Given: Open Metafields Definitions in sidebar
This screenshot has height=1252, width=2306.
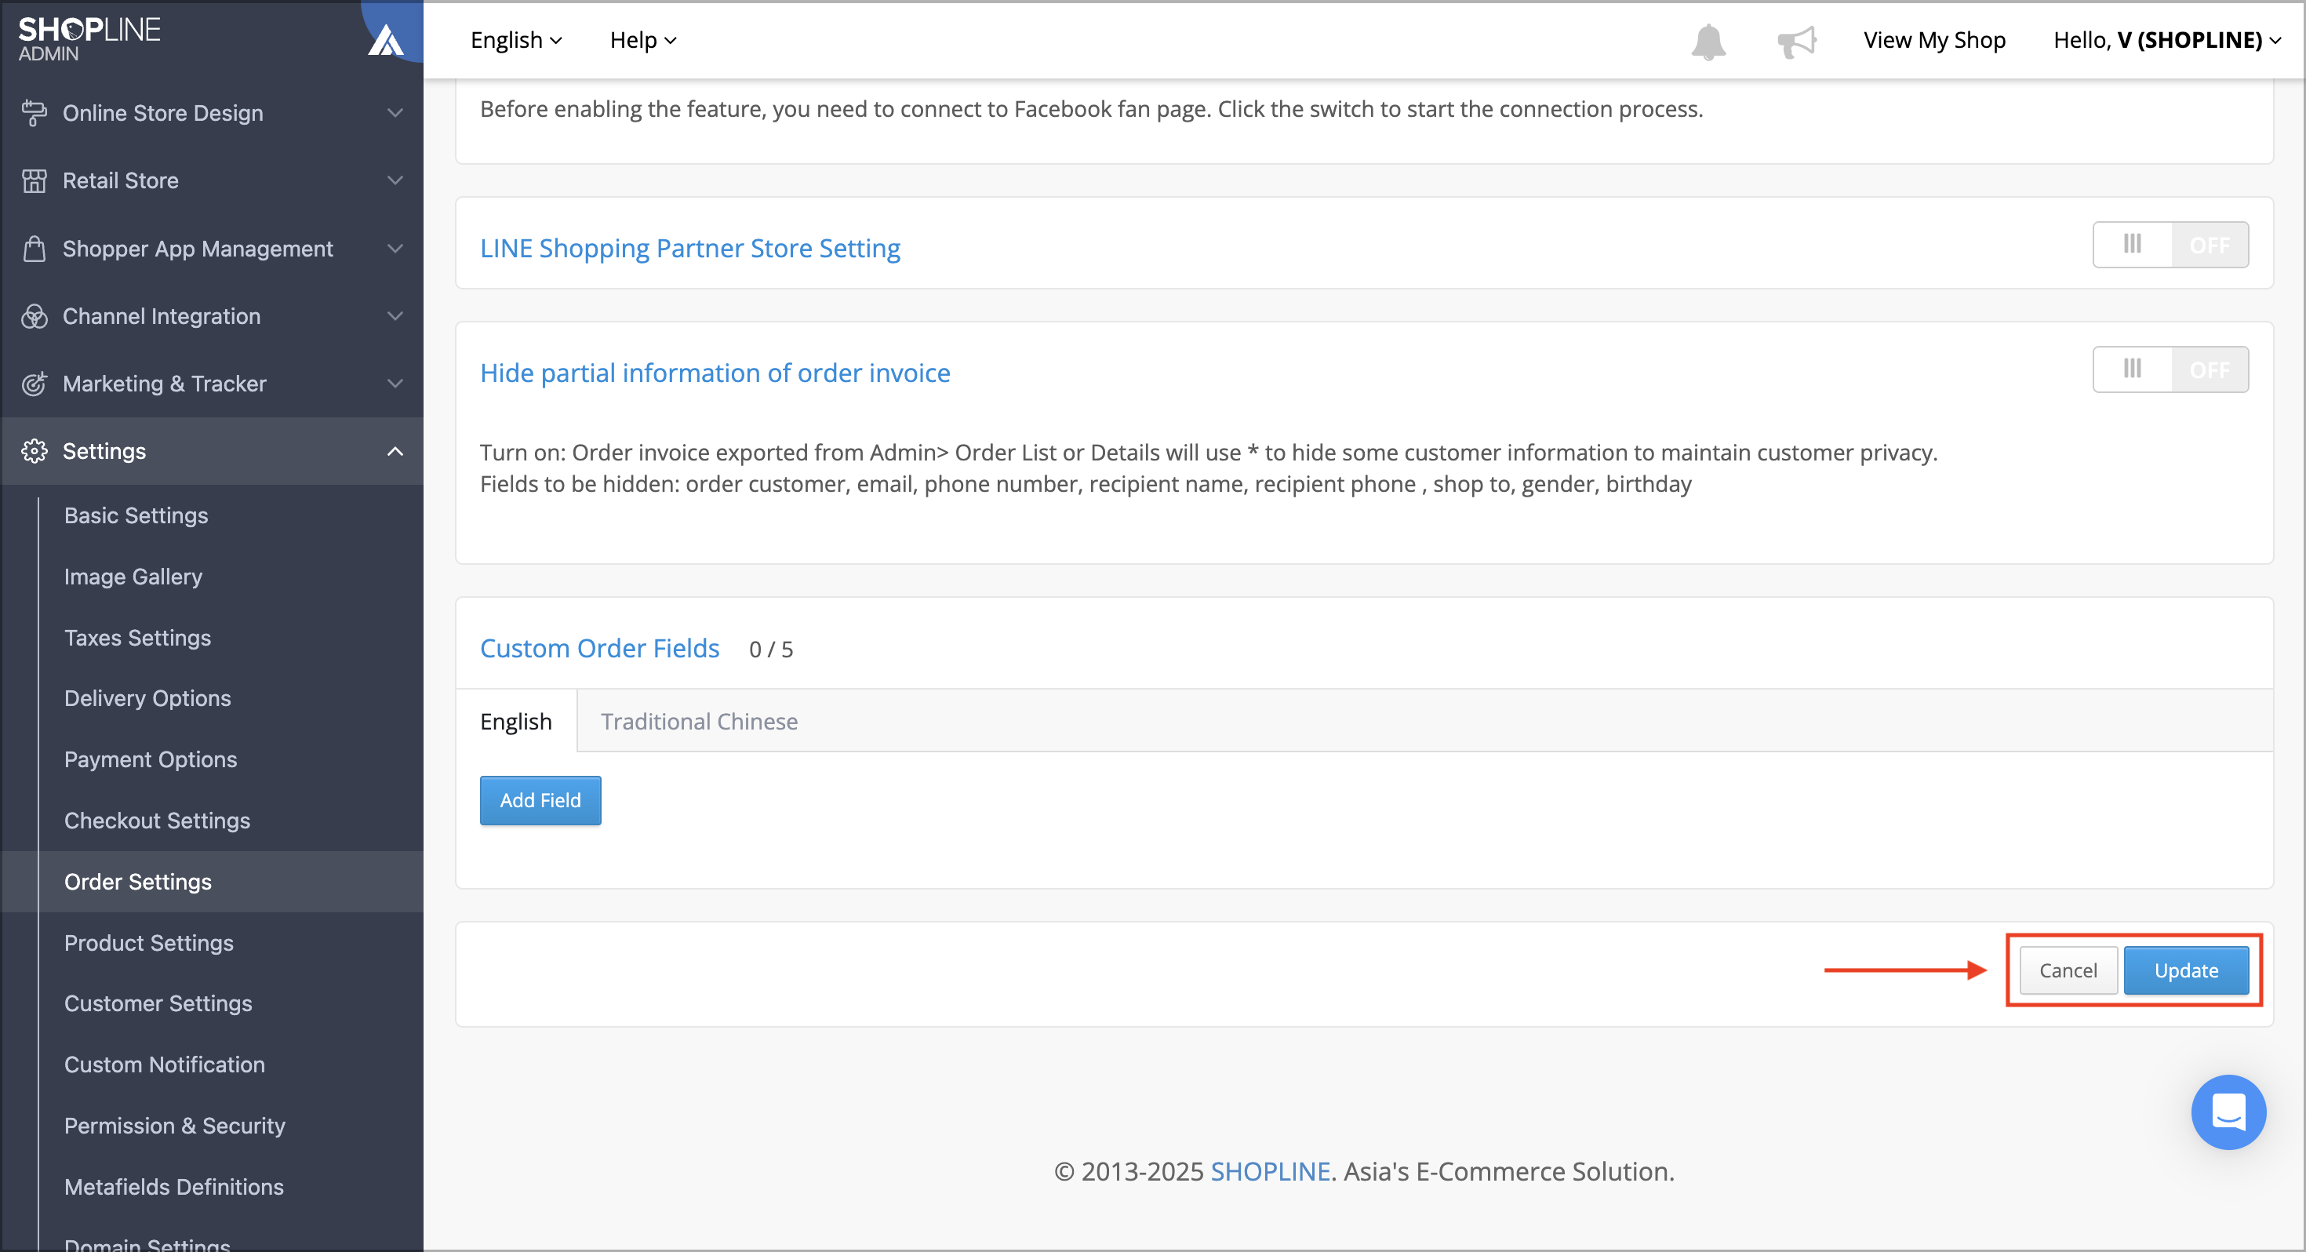Looking at the screenshot, I should click(x=173, y=1187).
